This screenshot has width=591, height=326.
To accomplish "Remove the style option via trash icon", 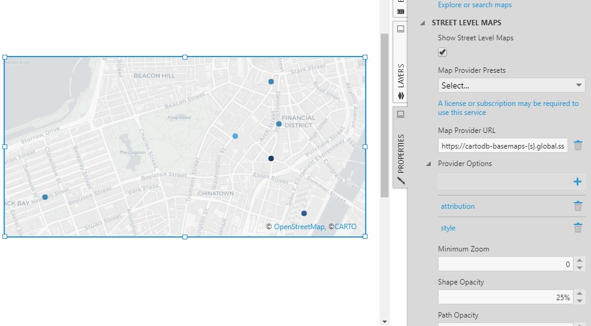I will point(578,228).
